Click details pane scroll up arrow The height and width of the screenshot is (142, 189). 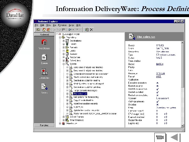click(182, 43)
